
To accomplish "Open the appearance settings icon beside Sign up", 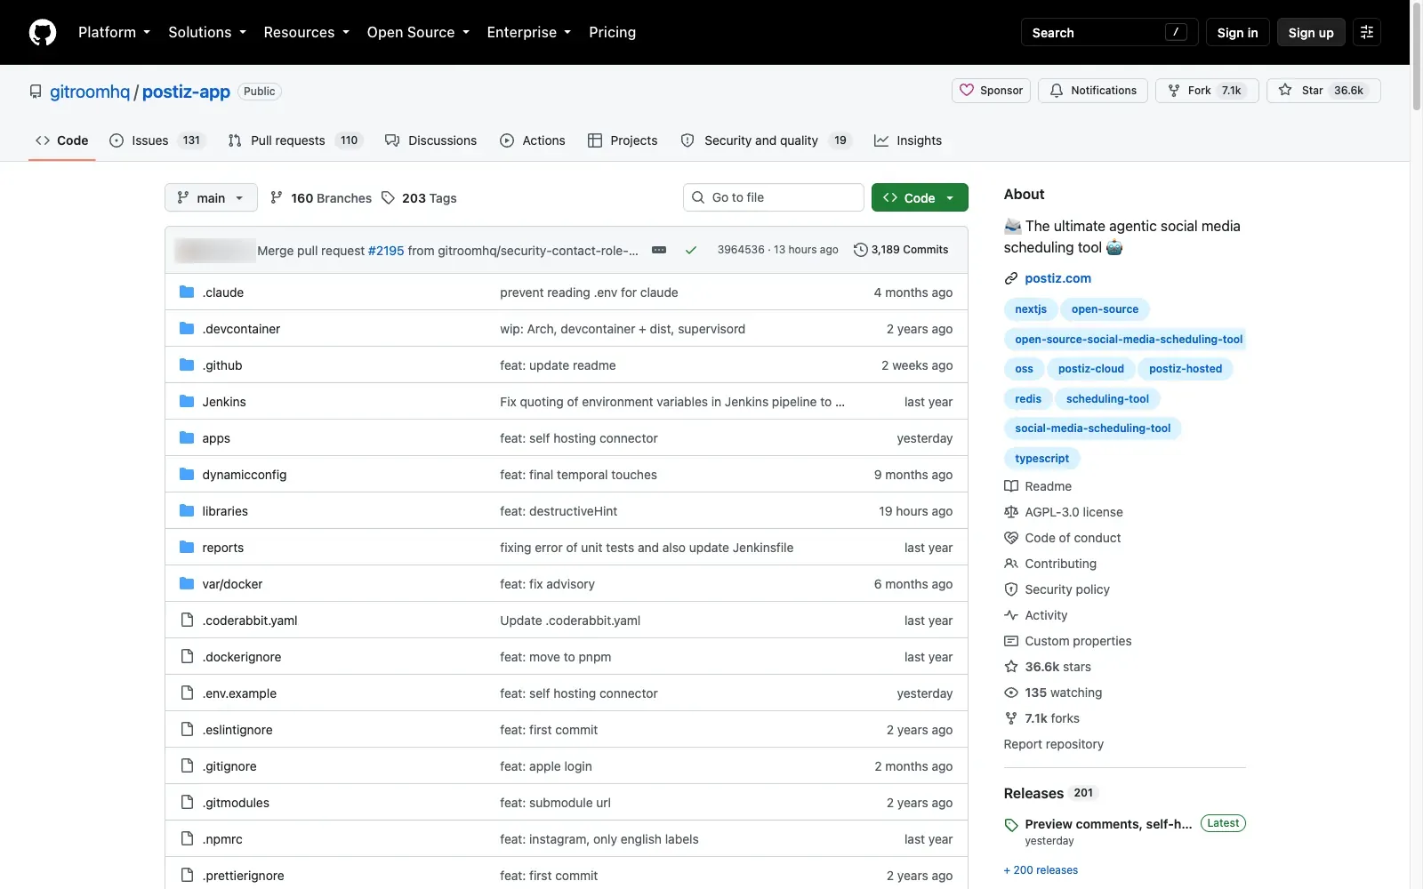I will click(x=1367, y=32).
